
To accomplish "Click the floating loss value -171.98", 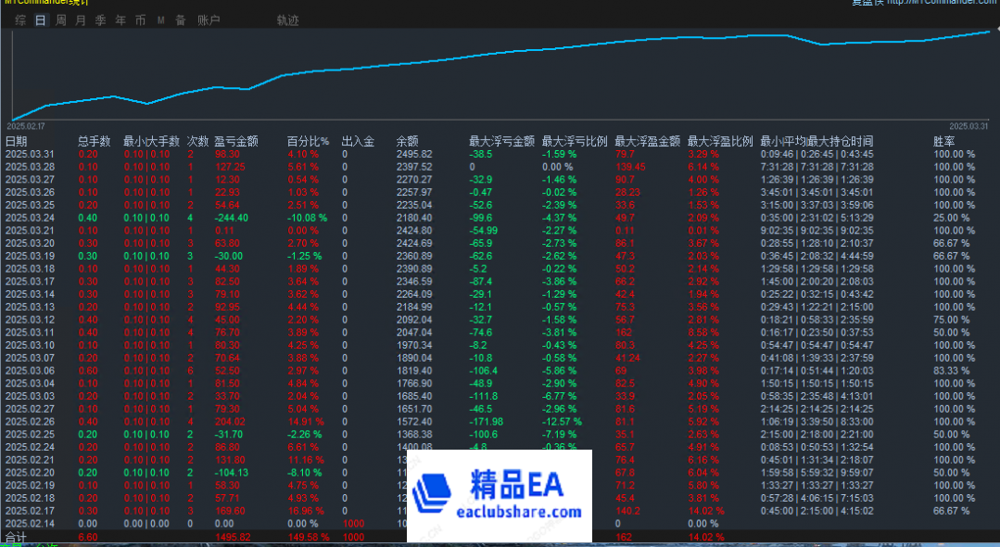I will tap(486, 422).
